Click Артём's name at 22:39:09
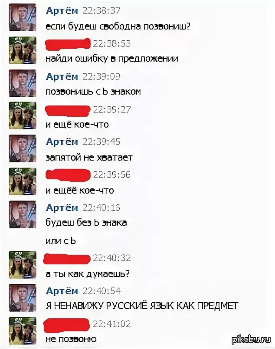This screenshot has height=349, width=275. click(x=62, y=76)
